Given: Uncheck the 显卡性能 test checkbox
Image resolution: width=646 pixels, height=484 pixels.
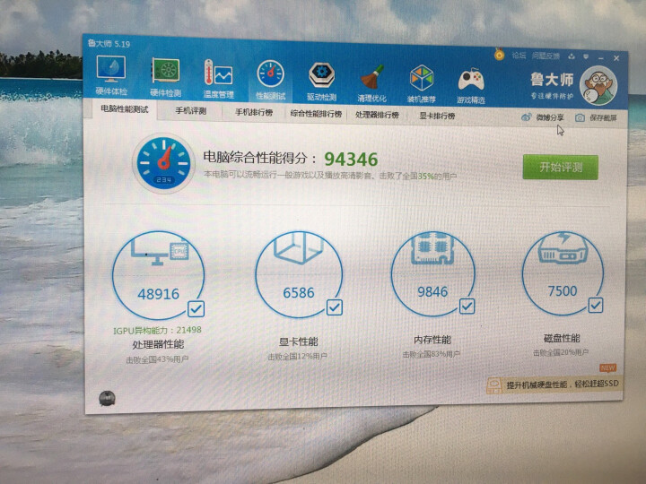Looking at the screenshot, I should (x=334, y=307).
